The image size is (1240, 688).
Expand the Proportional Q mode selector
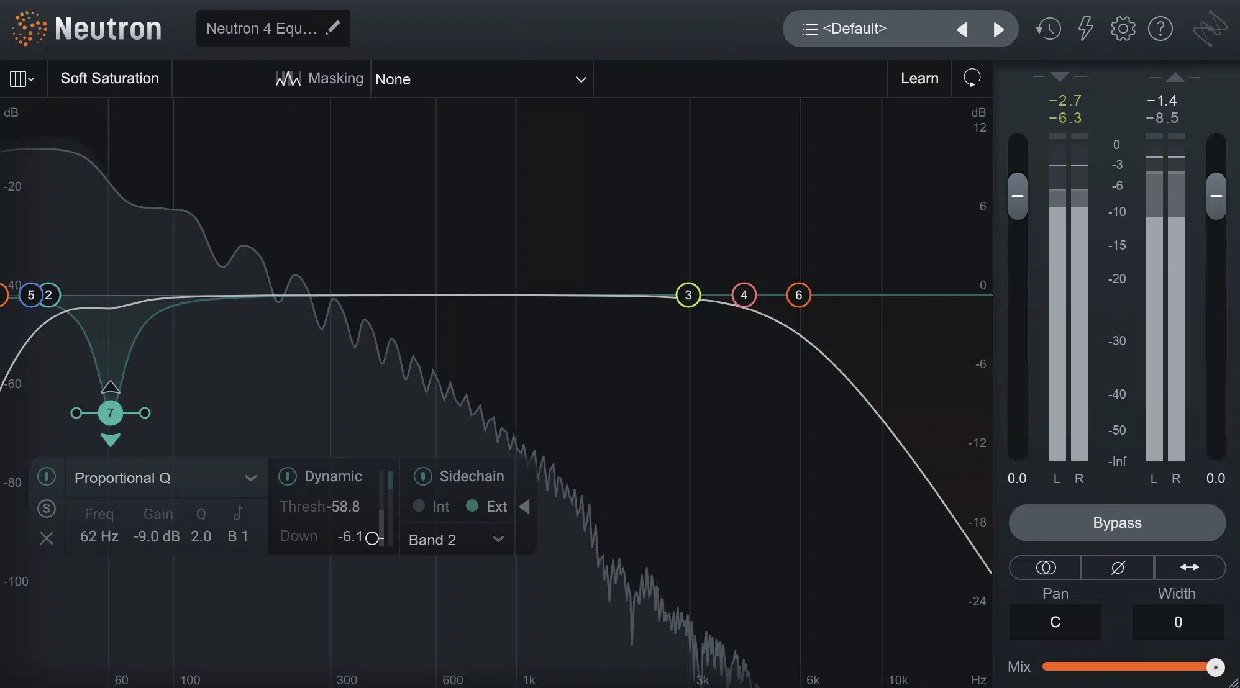tap(248, 476)
